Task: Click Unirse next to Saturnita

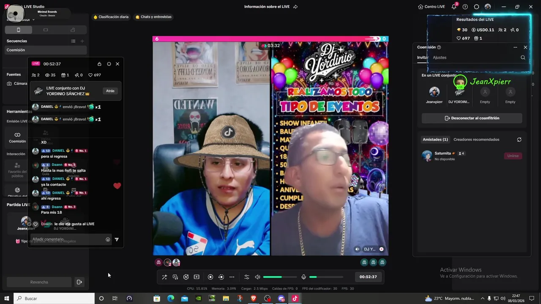Action: (513, 156)
